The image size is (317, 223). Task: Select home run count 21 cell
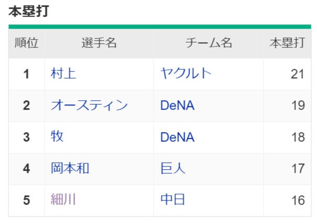[x=287, y=74]
